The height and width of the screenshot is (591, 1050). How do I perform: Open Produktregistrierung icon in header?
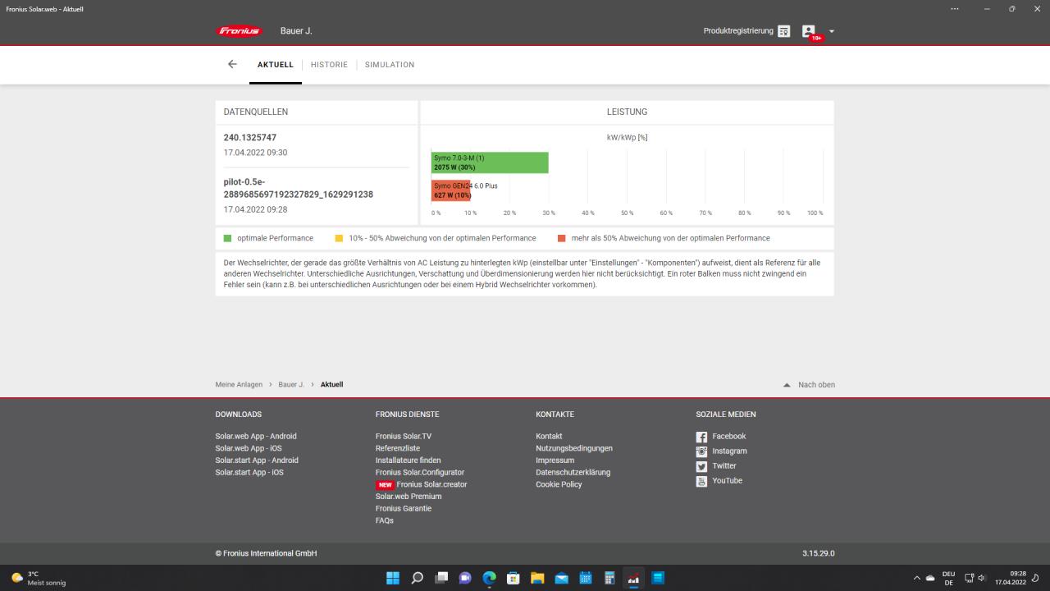[x=784, y=31]
